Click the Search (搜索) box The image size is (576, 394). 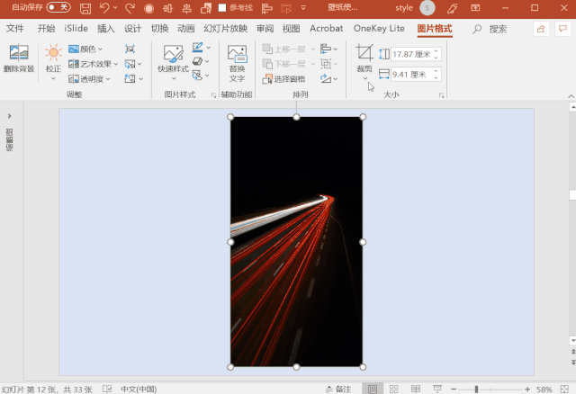[x=490, y=29]
